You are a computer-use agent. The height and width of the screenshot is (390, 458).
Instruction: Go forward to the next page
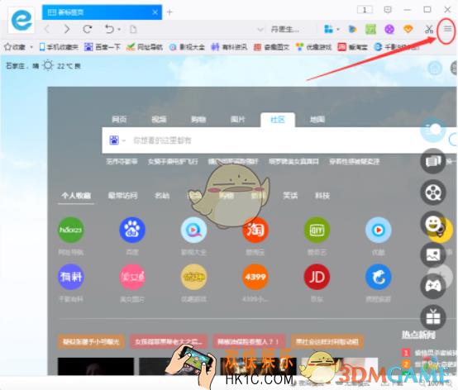click(x=67, y=29)
